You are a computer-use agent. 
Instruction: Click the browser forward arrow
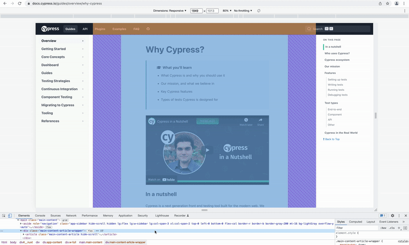(12, 4)
